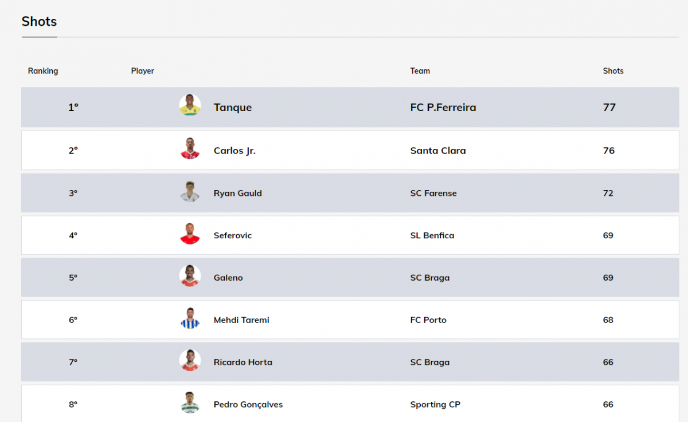Open Mehdi Taremi's avatar photo
Screen dimensions: 688x422
[x=190, y=320]
